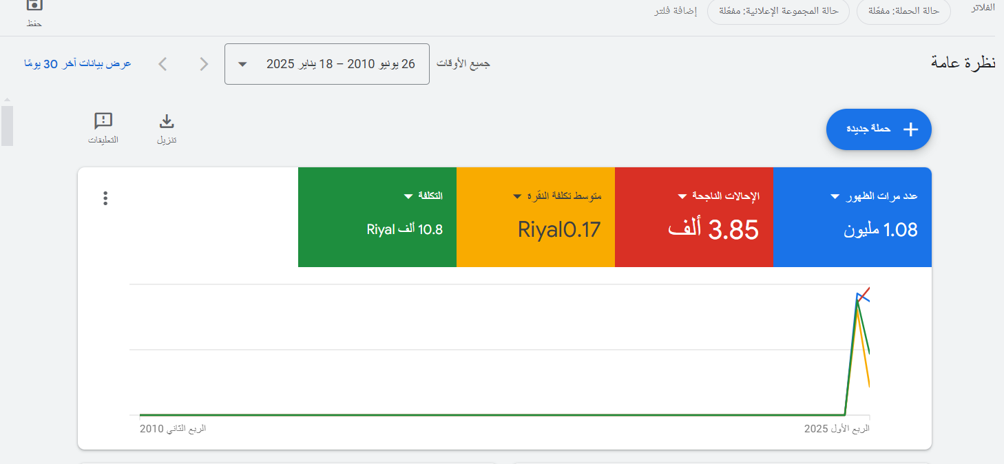Click the plus icon on حملة جديدة
Image resolution: width=1004 pixels, height=464 pixels.
point(911,129)
